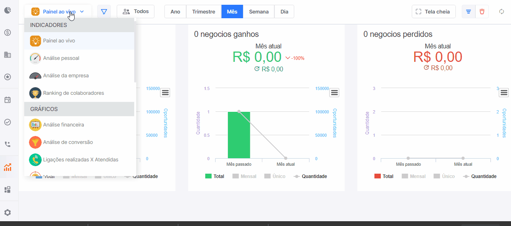511x226 pixels.
Task: Select Análise de conversão menu item
Action: tap(79, 142)
